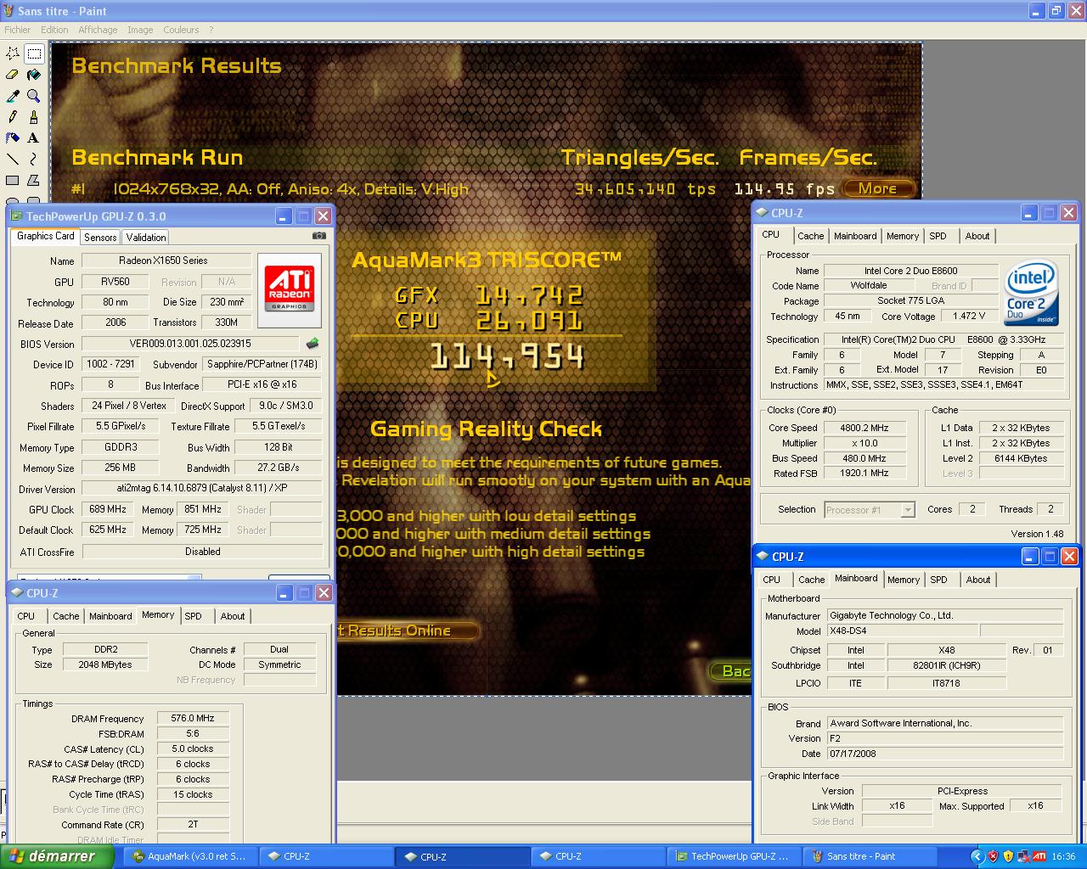Open the ATI tray icon

click(1039, 856)
